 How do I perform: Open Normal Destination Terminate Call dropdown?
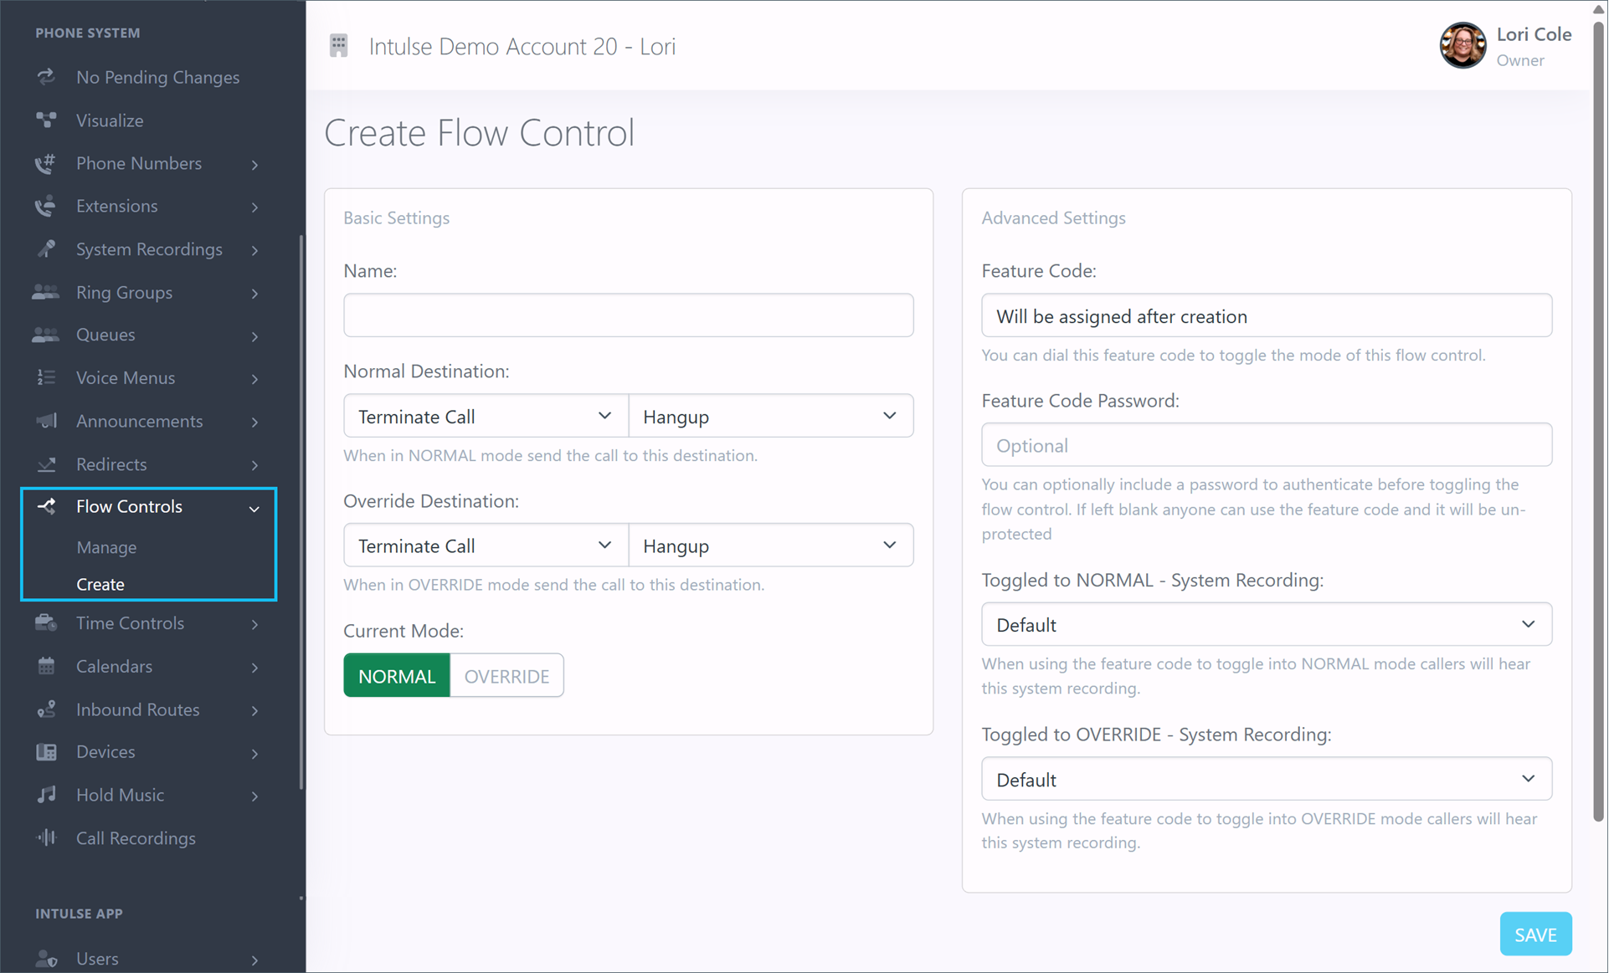pyautogui.click(x=486, y=416)
